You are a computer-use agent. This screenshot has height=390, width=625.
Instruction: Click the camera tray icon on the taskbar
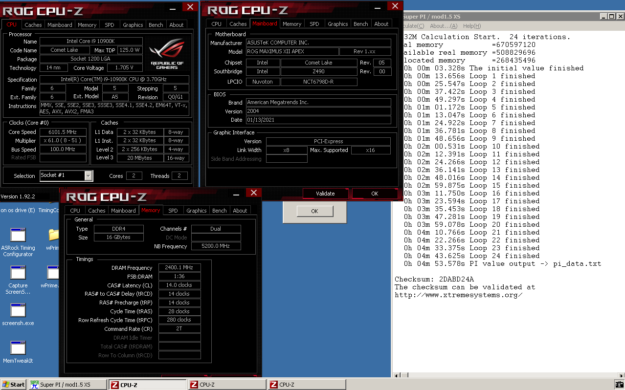point(619,385)
